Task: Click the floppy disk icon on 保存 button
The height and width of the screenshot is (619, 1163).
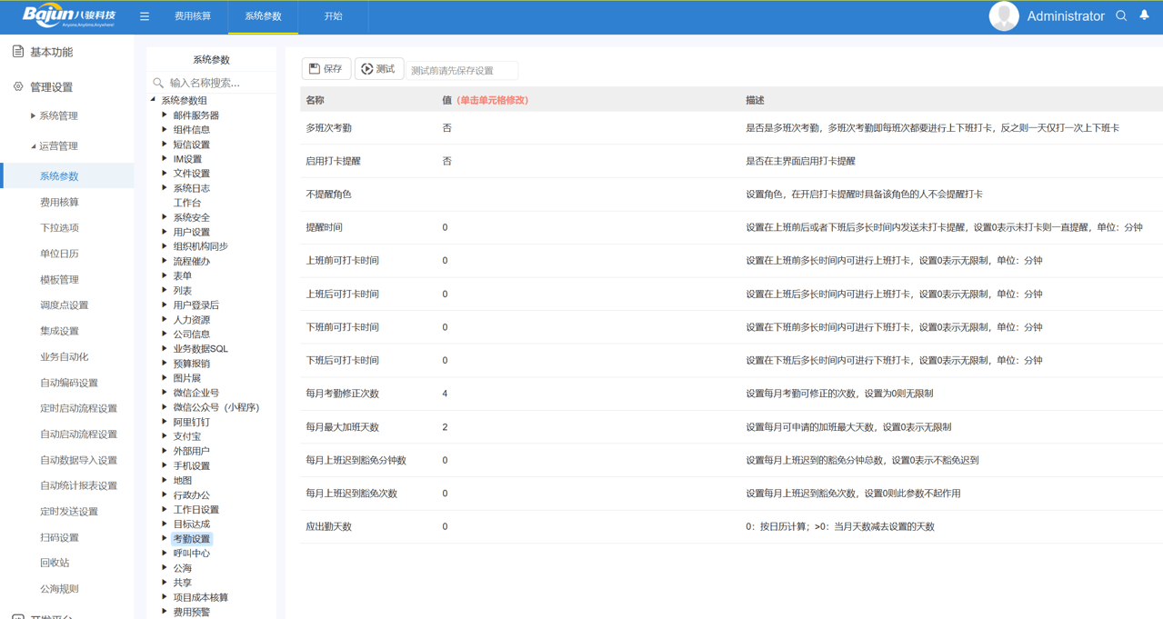Action: tap(312, 67)
